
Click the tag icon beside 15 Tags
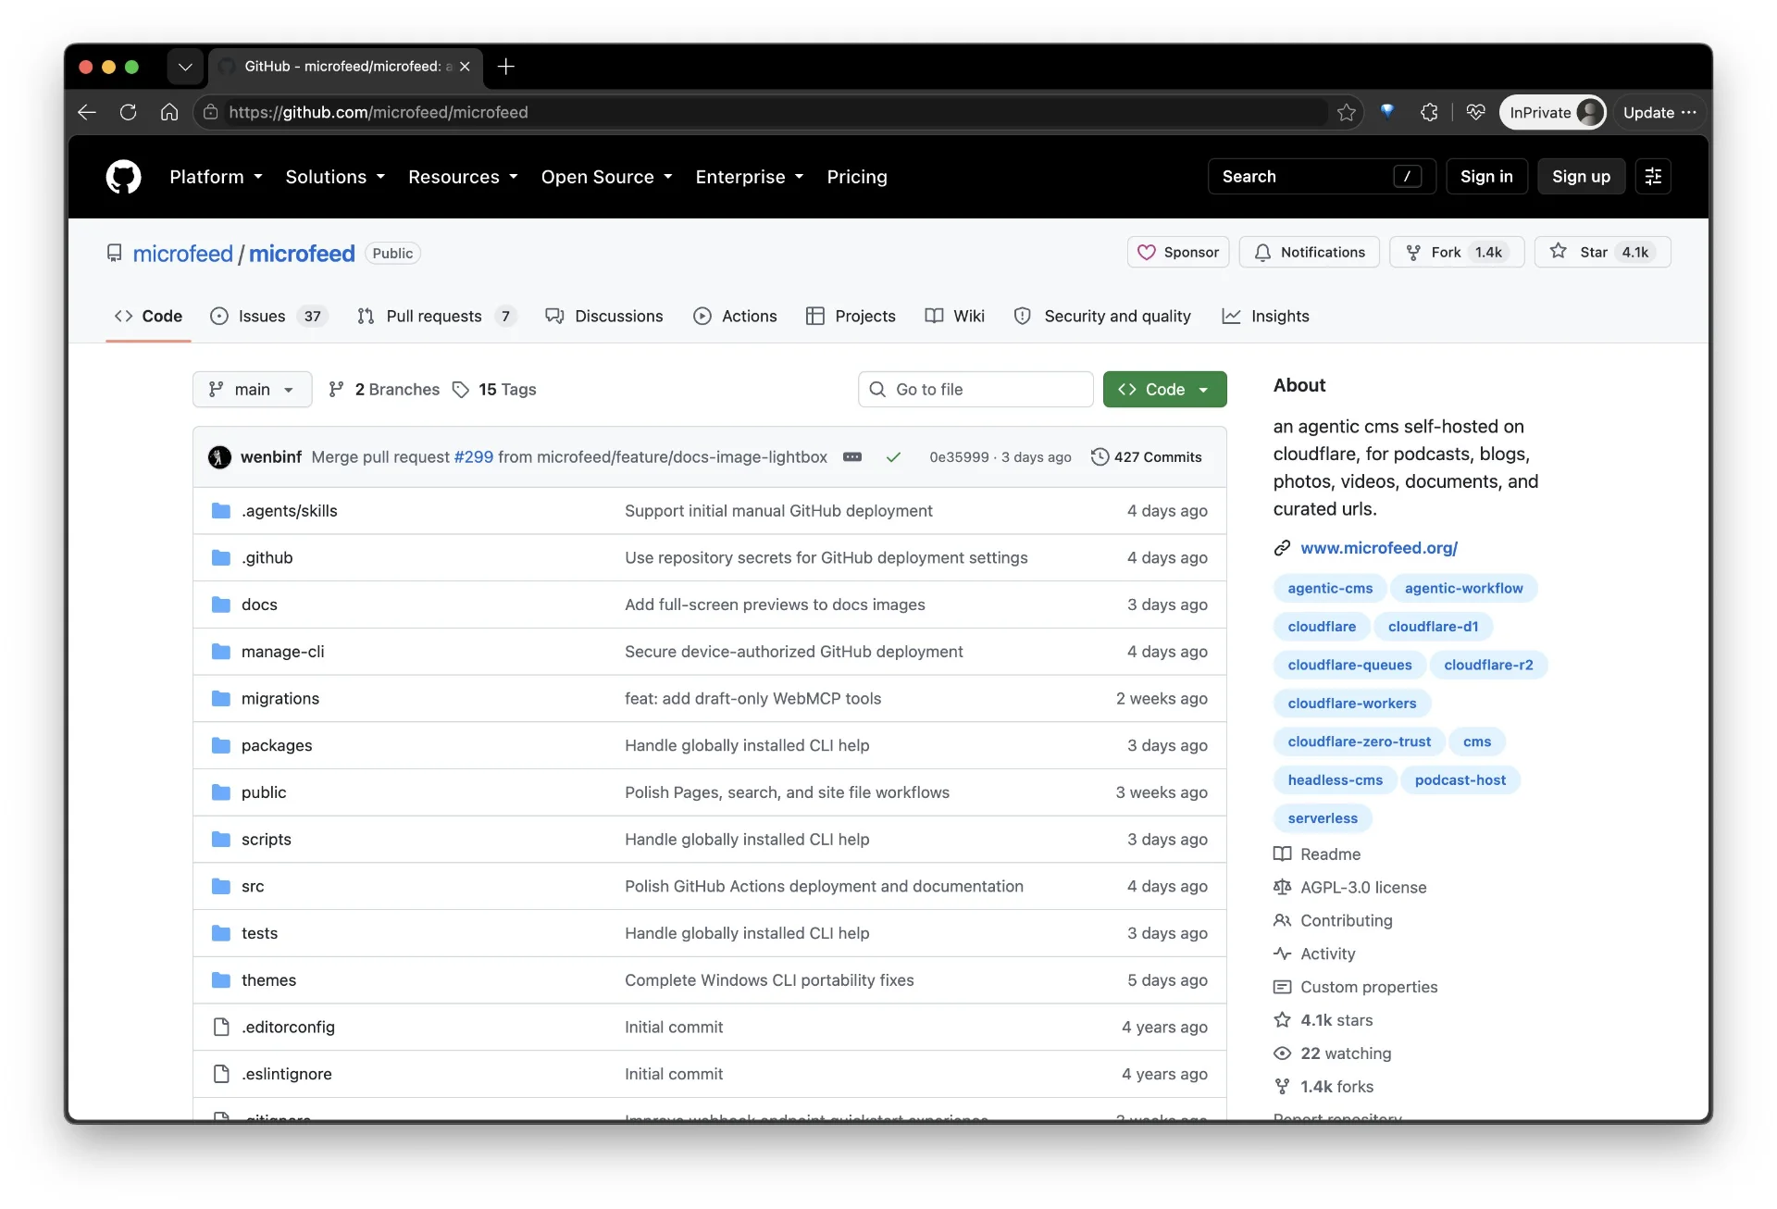[460, 390]
